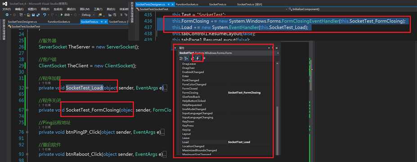Select the EnabledChanged event row

coord(227,72)
